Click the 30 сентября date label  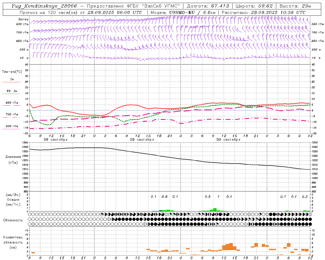point(228,140)
